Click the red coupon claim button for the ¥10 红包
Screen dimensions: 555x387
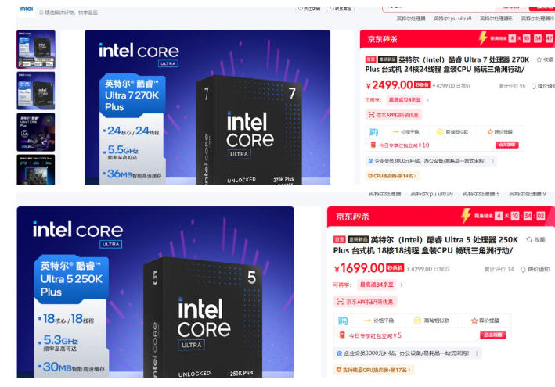(x=507, y=145)
